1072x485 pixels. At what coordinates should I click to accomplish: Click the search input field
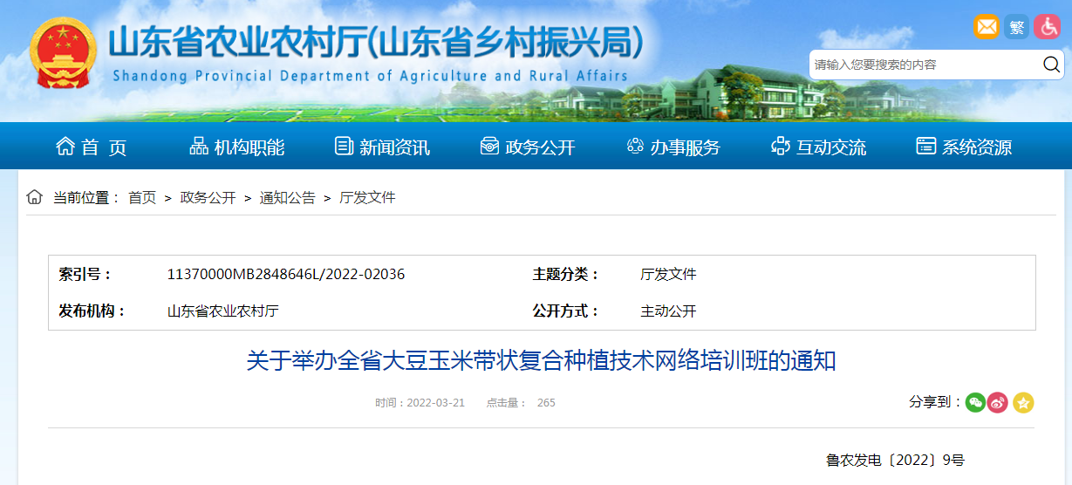pos(925,65)
